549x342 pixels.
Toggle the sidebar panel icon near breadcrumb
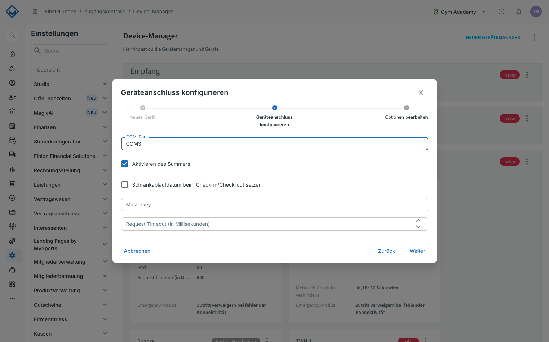click(35, 12)
